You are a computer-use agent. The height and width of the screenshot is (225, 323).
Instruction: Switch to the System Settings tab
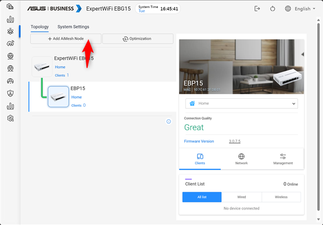tap(73, 27)
